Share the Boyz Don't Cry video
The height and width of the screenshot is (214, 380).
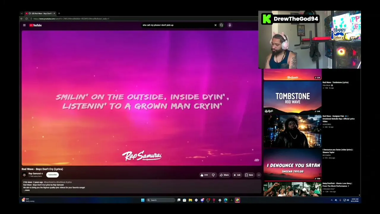click(x=224, y=175)
